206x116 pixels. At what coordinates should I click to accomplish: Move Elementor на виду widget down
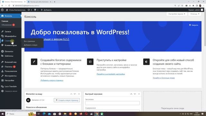point(75,94)
